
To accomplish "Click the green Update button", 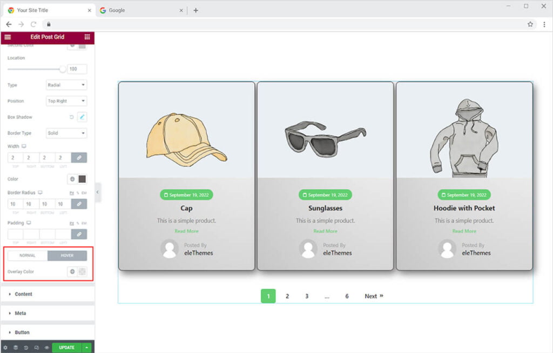I will pyautogui.click(x=66, y=348).
